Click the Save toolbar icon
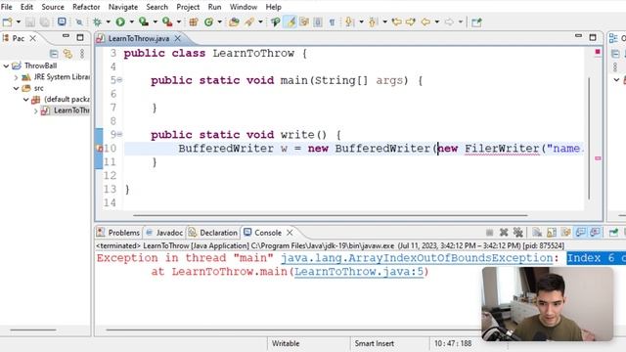 pos(30,22)
